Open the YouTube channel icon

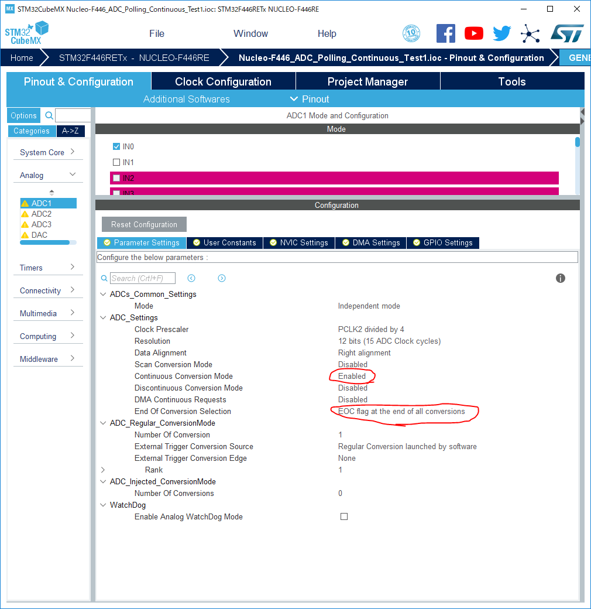tap(474, 33)
